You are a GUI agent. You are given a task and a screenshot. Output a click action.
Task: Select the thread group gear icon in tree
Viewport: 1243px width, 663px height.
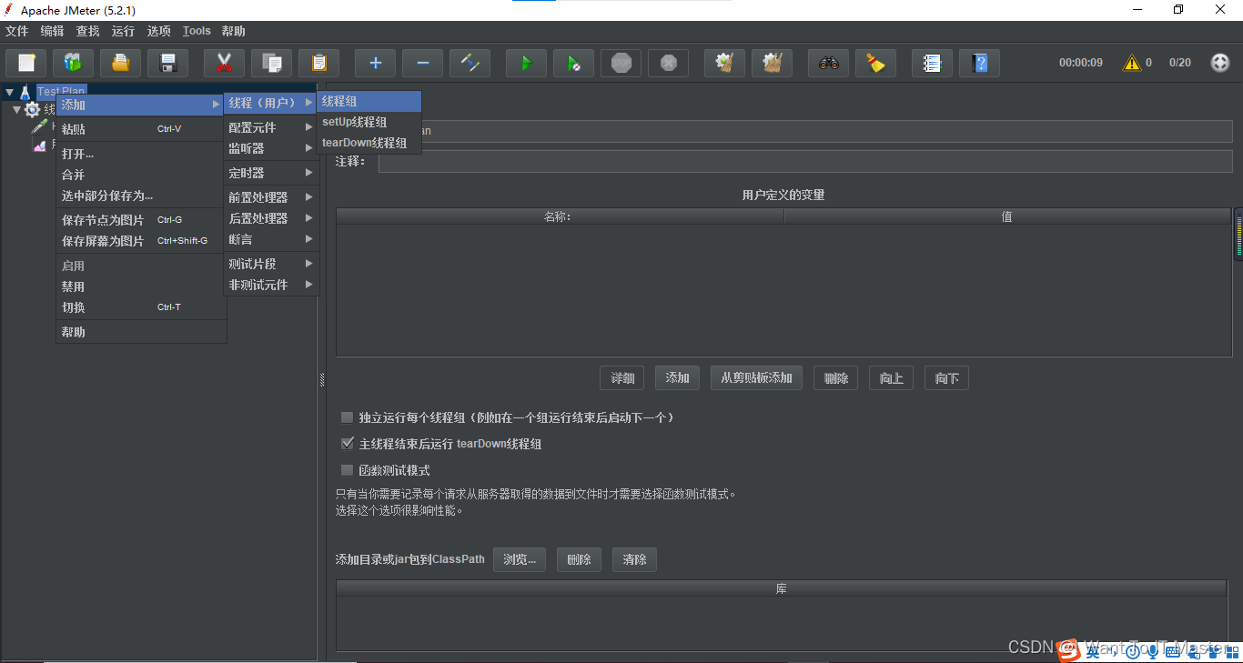tap(33, 109)
